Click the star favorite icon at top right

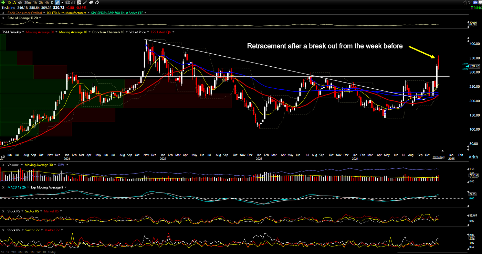coord(465,2)
